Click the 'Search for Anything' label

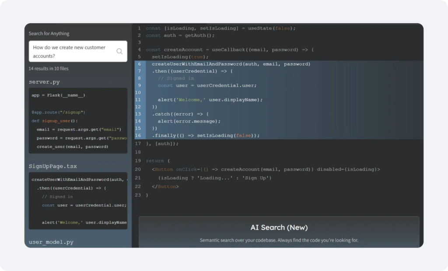coord(49,33)
